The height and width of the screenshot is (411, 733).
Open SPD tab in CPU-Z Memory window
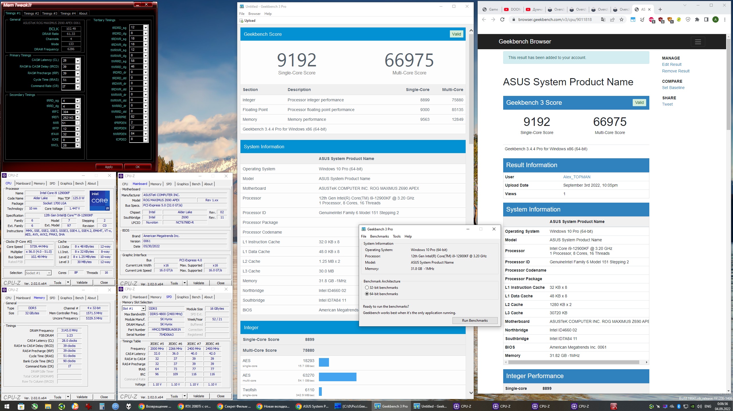pyautogui.click(x=52, y=298)
